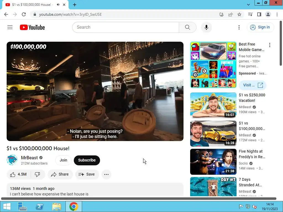Open the Best Free Mobile Games ad image
Viewport: 283px width, 212px height.
(213, 65)
